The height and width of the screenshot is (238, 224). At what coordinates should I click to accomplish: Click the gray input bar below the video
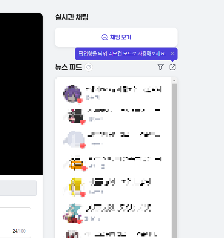pos(18,188)
